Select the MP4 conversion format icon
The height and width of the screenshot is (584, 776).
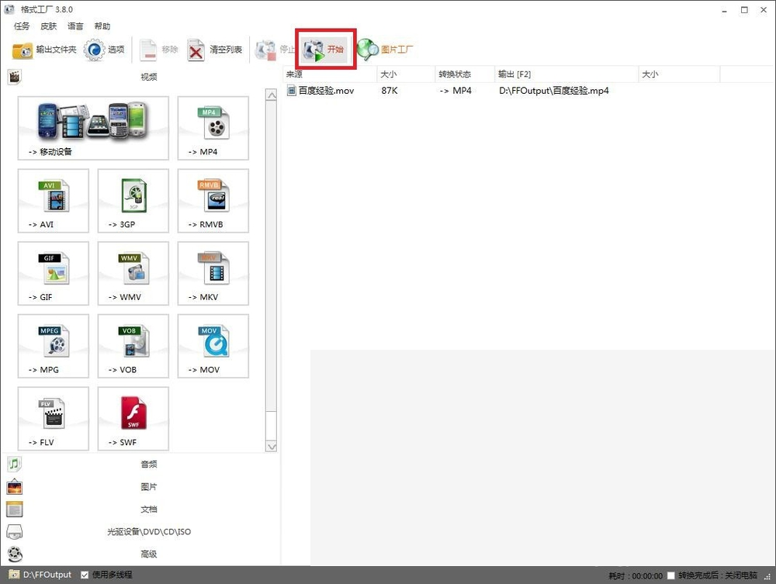click(213, 128)
